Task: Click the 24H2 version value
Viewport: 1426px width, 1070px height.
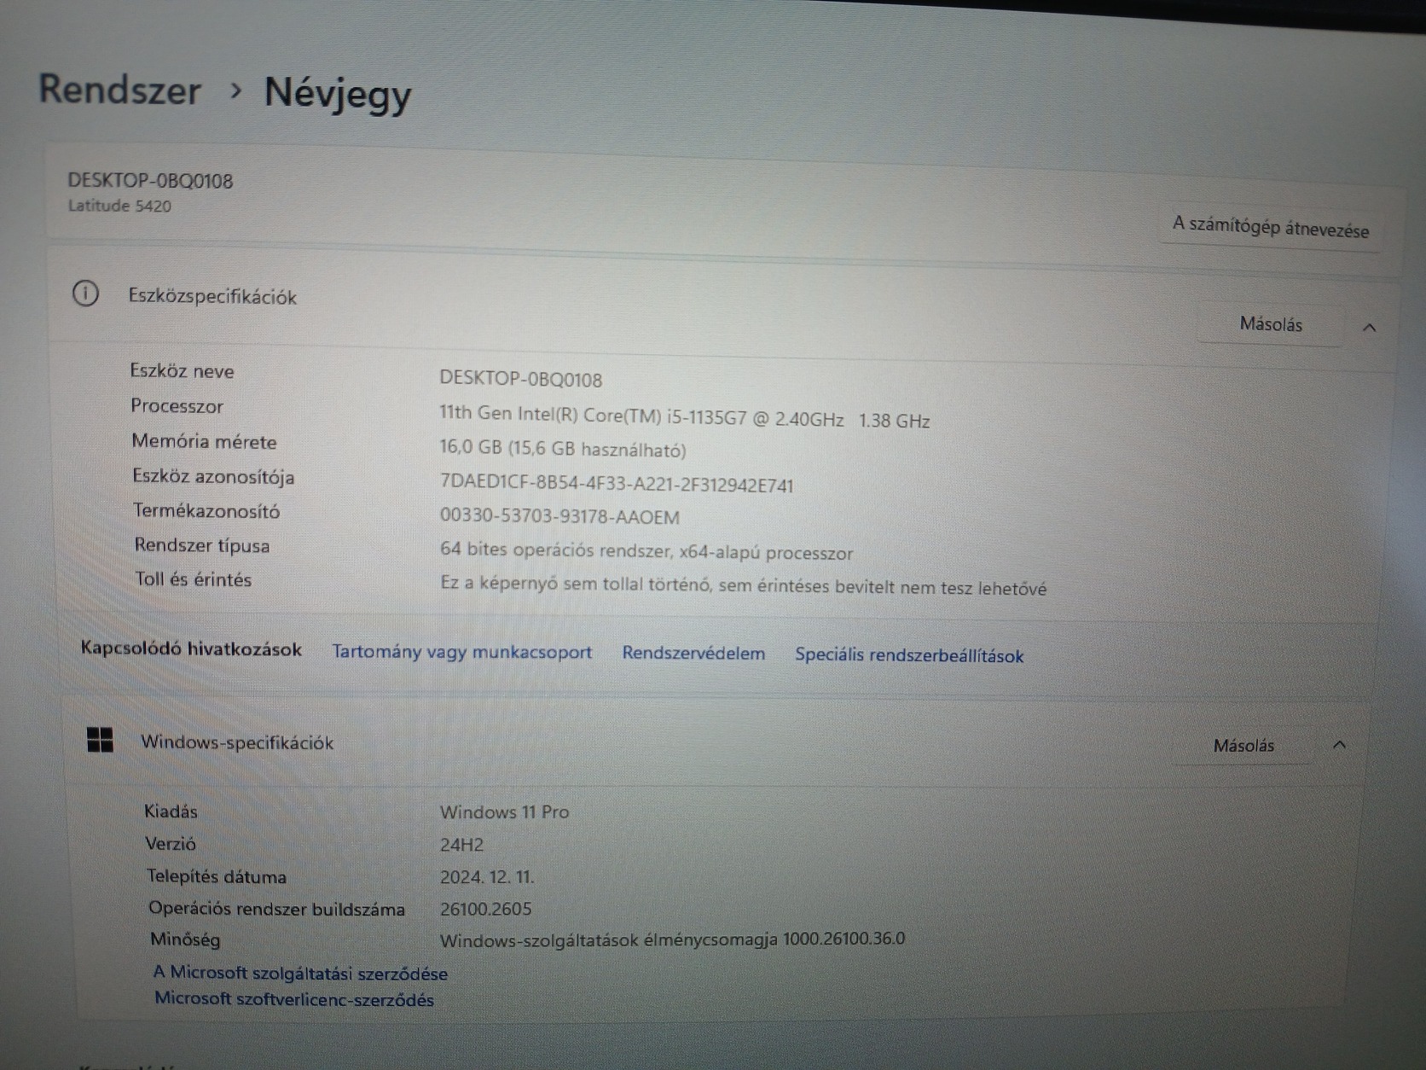Action: pyautogui.click(x=461, y=845)
